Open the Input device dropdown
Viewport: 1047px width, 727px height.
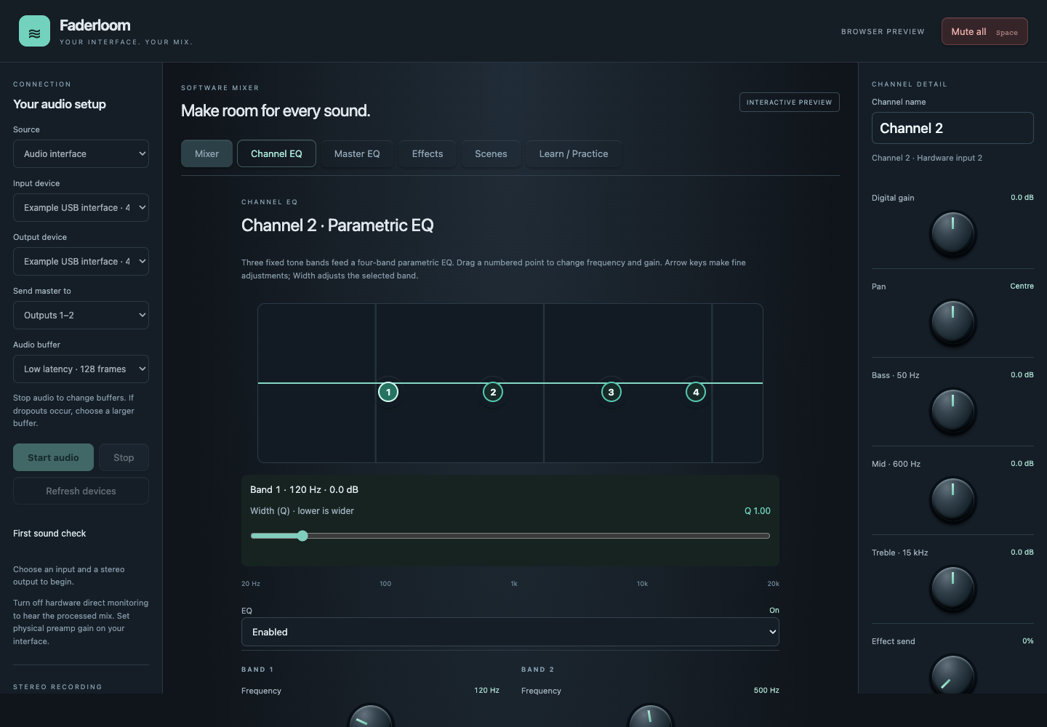(81, 207)
